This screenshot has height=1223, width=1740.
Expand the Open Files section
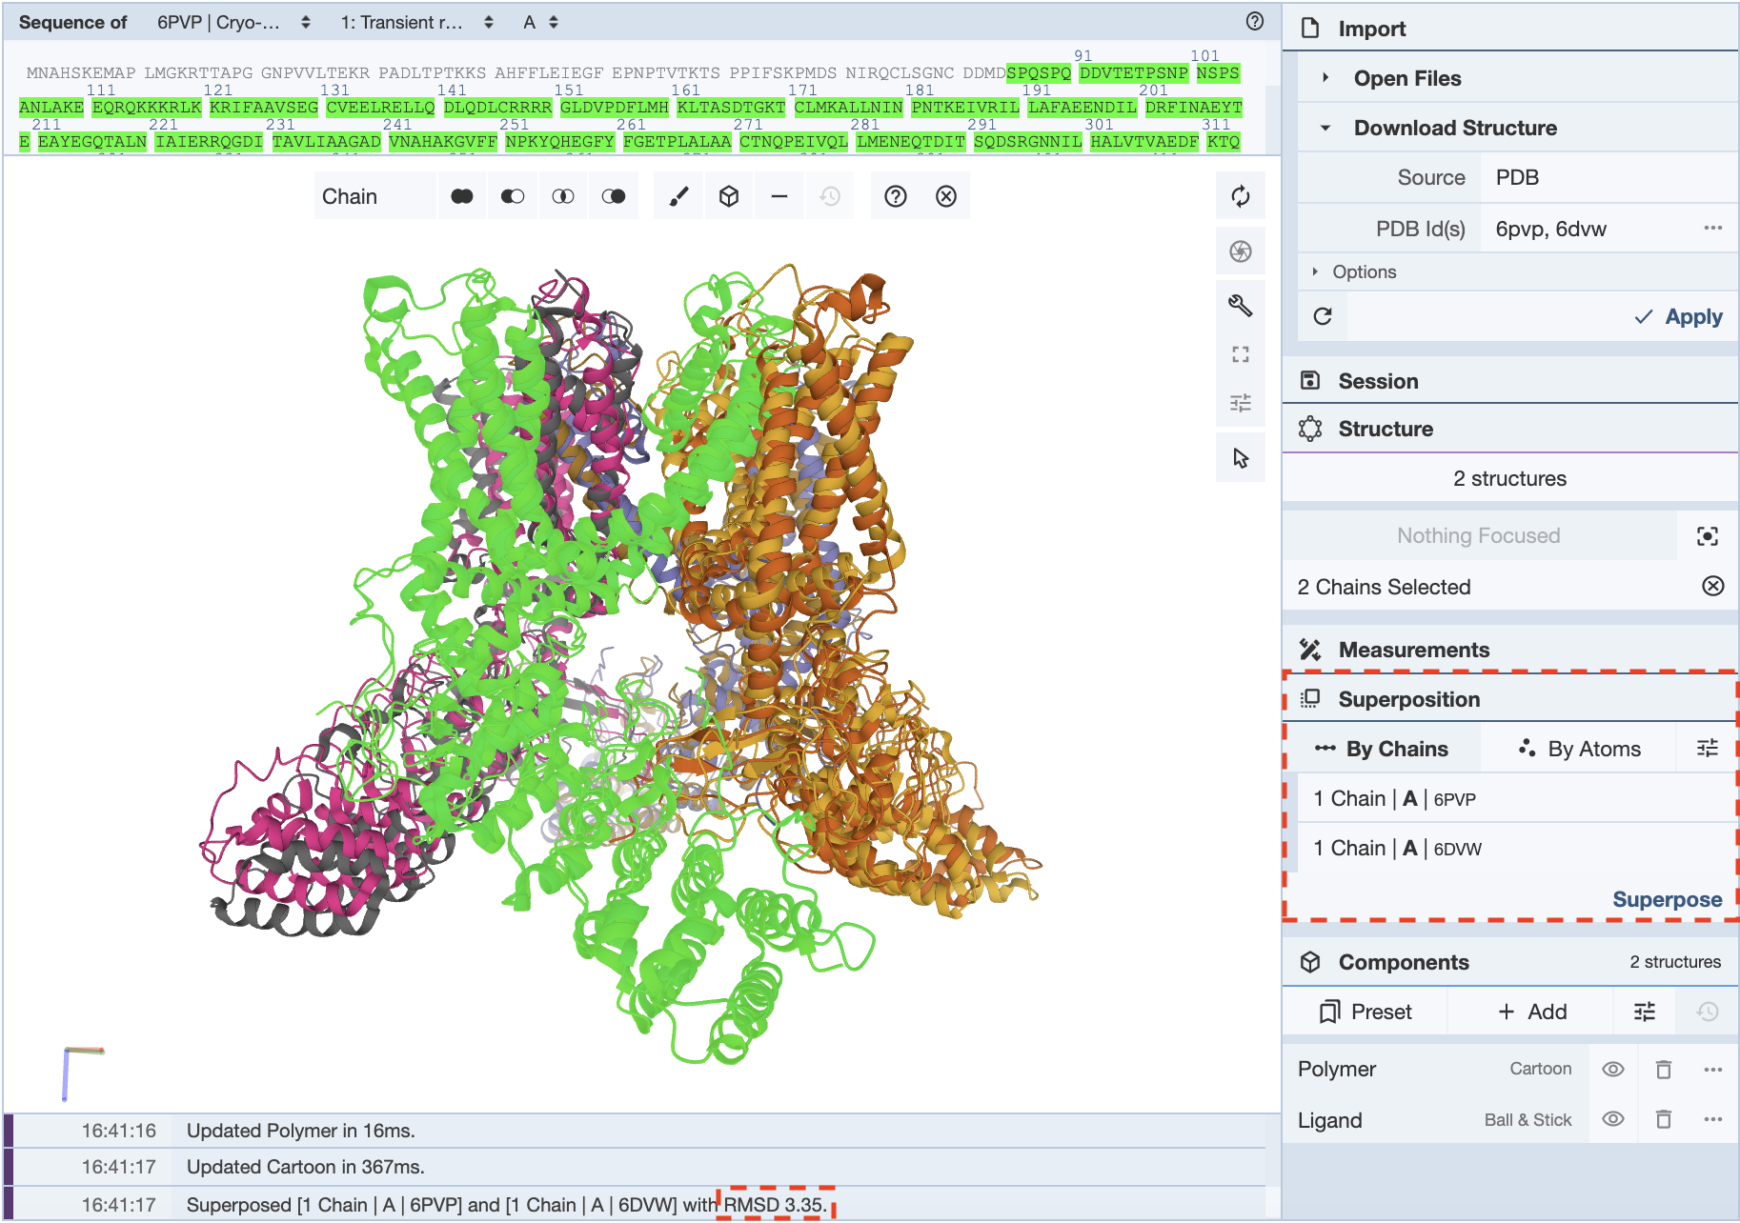pos(1325,78)
